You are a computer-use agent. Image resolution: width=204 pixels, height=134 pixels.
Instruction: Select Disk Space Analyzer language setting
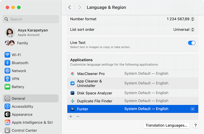coord(146,93)
